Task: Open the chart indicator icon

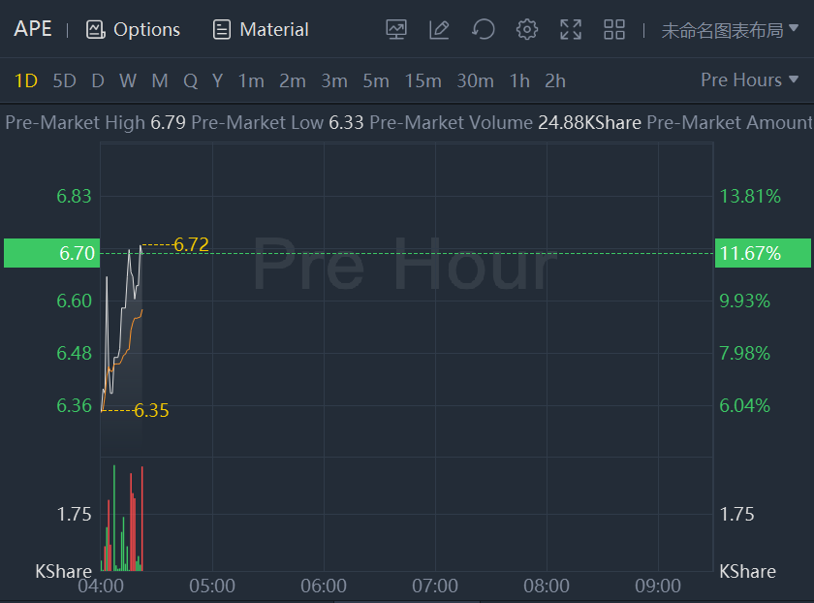Action: tap(396, 29)
